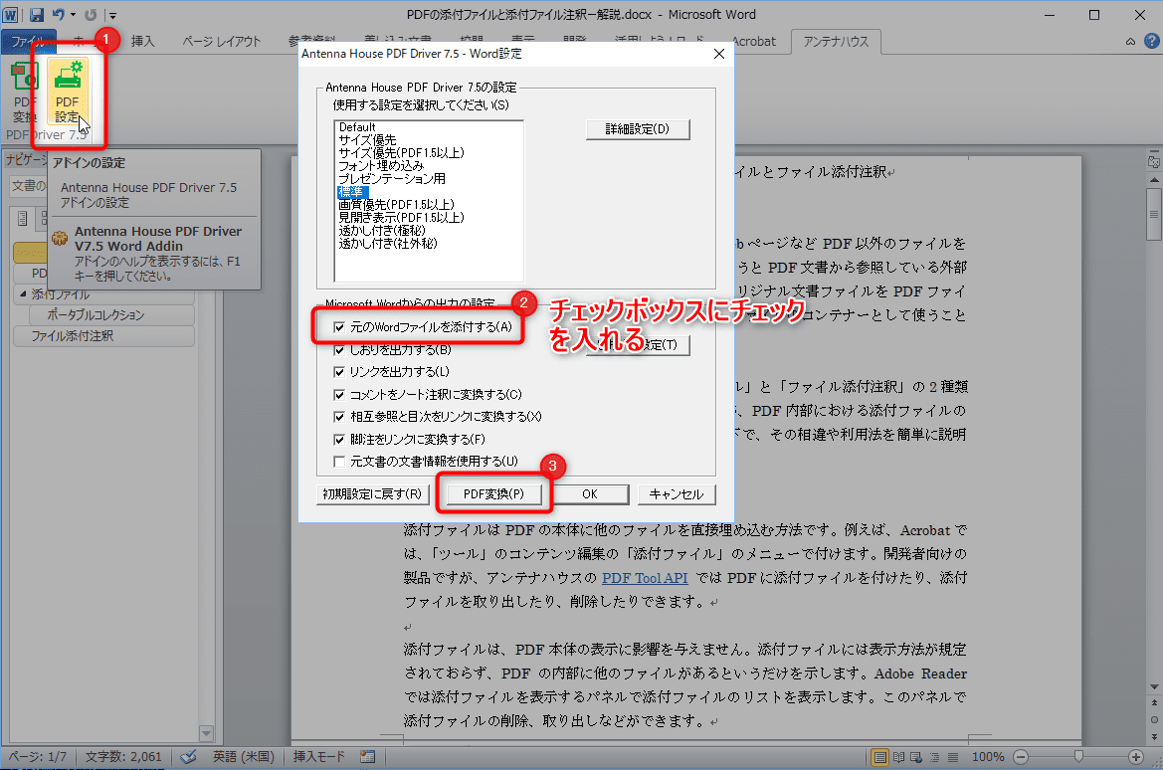The width and height of the screenshot is (1163, 770).
Task: Click the Undo arrow icon
Action: (59, 15)
